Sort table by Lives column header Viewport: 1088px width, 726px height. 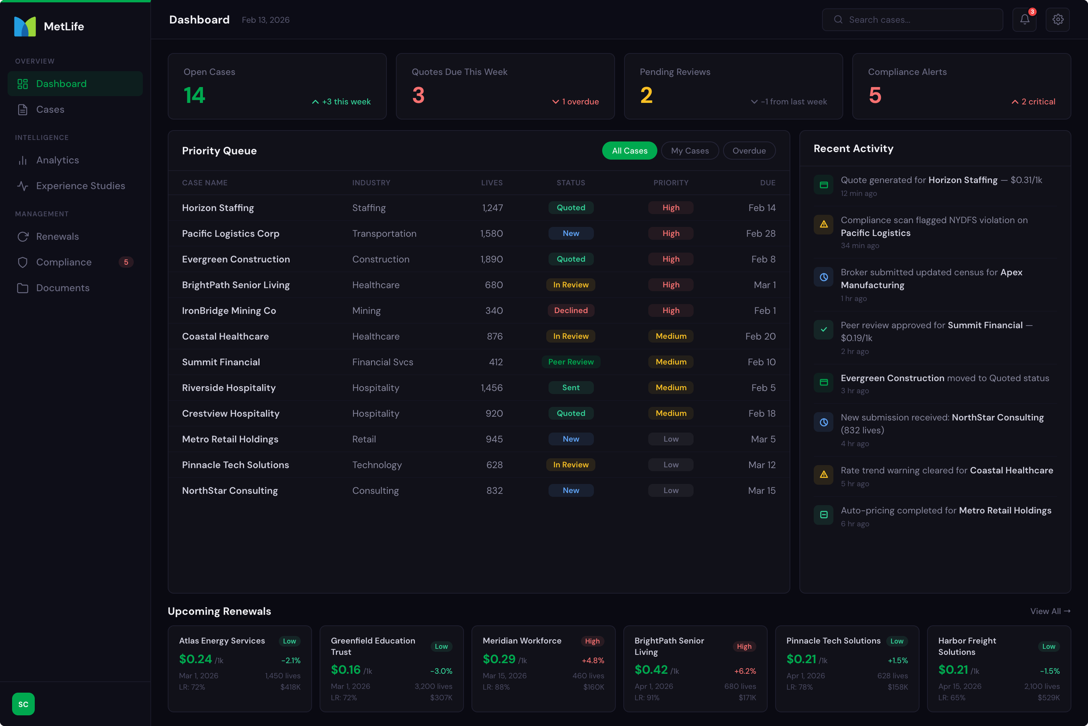(491, 183)
